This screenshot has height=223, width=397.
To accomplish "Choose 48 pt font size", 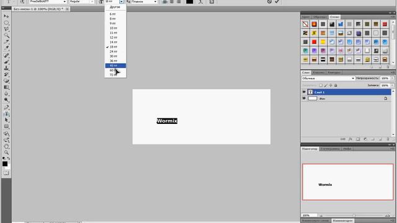I will pos(115,66).
